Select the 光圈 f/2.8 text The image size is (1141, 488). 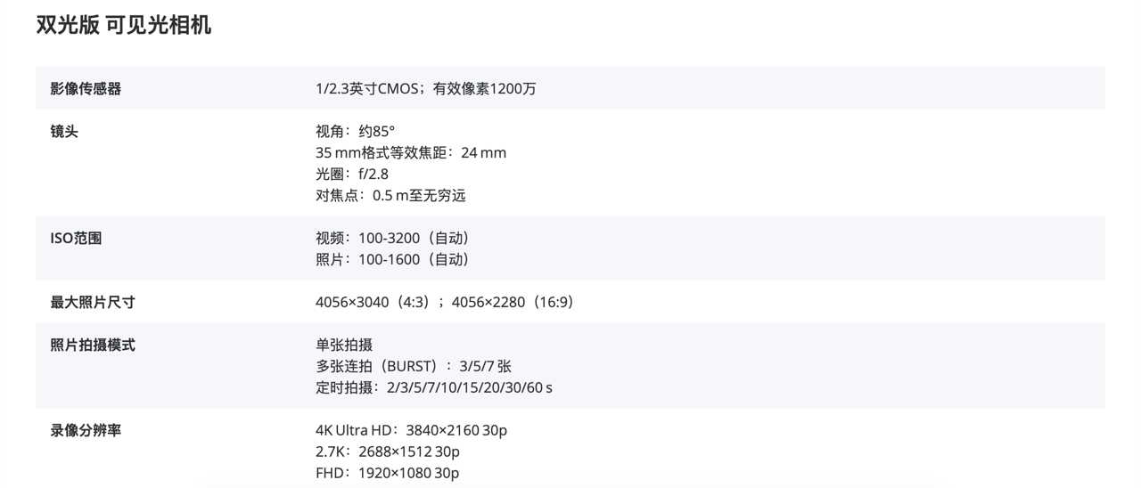pyautogui.click(x=352, y=174)
